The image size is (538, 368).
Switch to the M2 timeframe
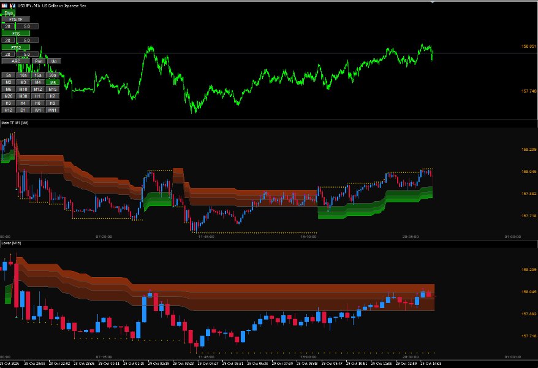pos(8,82)
